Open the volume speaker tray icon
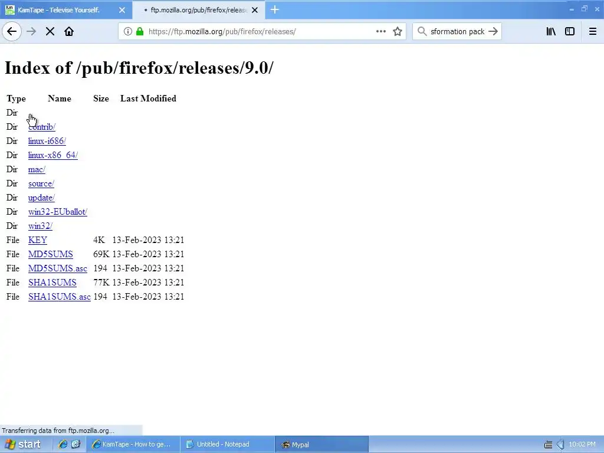604x453 pixels. coord(560,445)
